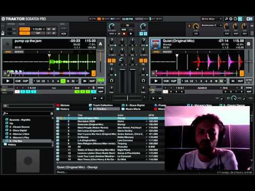Screen dimensions: 255x191
Task: Set loop OUT point on Deck B
Action: 240,81
